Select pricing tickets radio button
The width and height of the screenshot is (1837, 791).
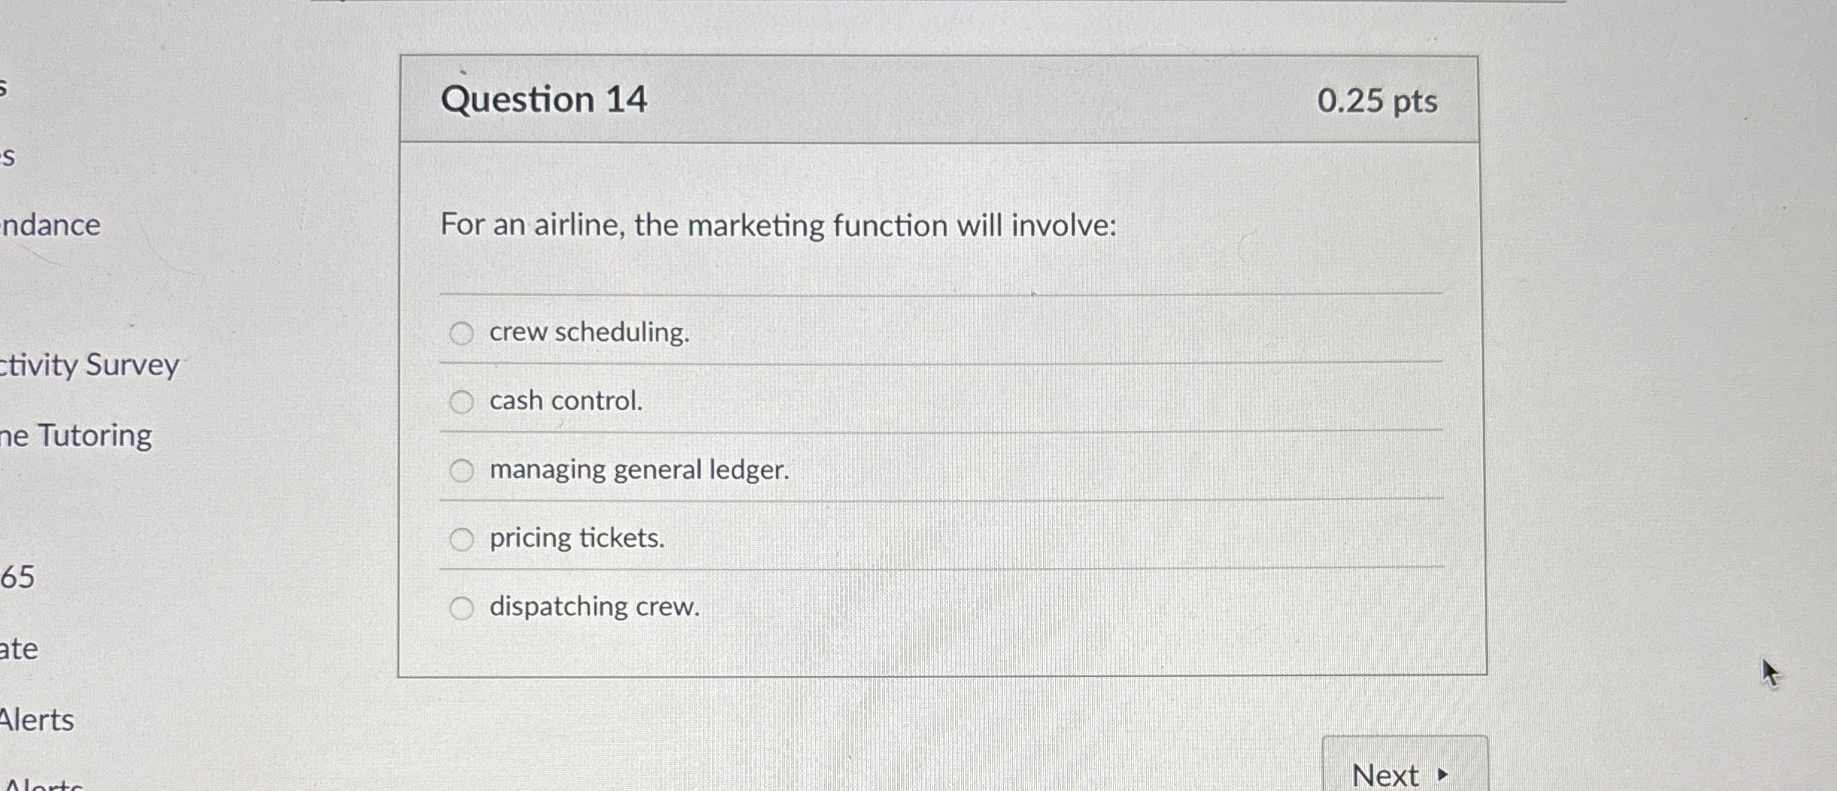point(463,538)
